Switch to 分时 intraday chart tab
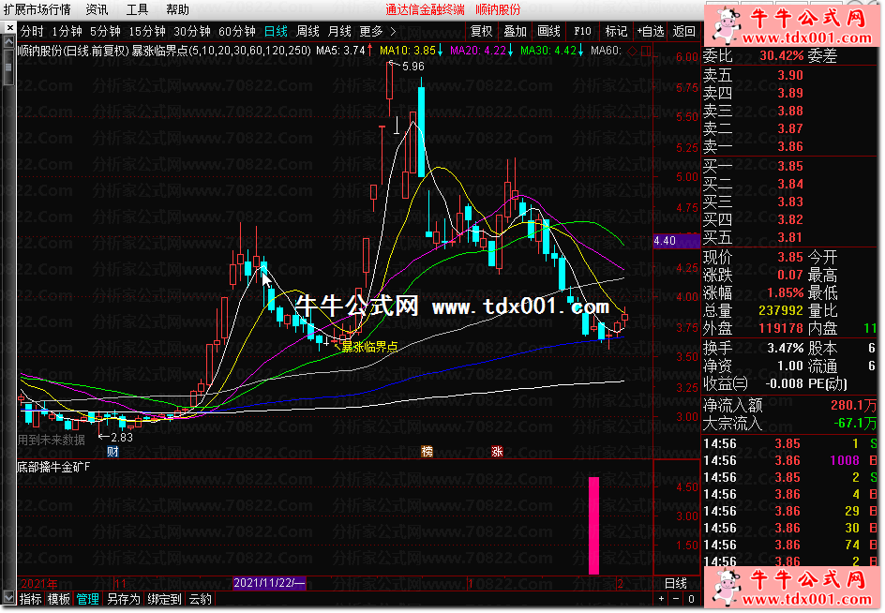Viewport: 885px width, 613px height. 32,32
